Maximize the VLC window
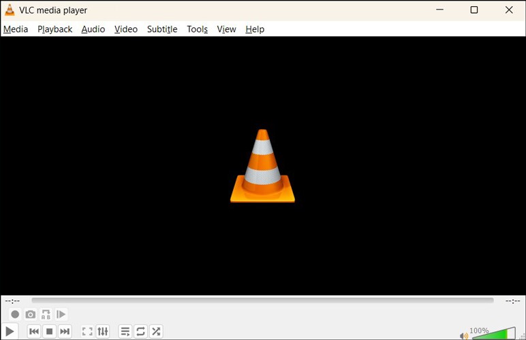The image size is (526, 340). click(x=474, y=10)
